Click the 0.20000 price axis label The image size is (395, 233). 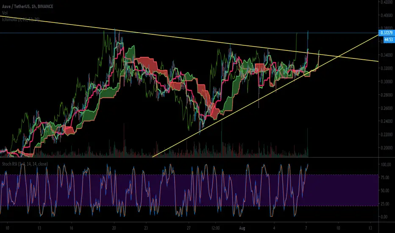pyautogui.click(x=387, y=148)
